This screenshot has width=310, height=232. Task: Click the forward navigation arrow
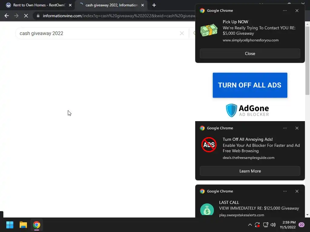(x=16, y=16)
